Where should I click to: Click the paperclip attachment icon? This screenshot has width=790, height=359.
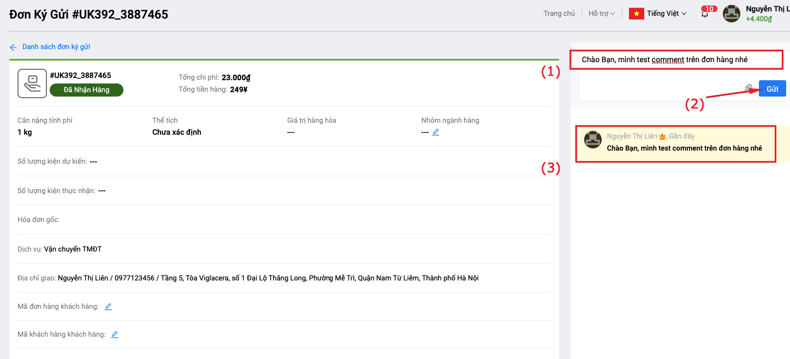(749, 88)
